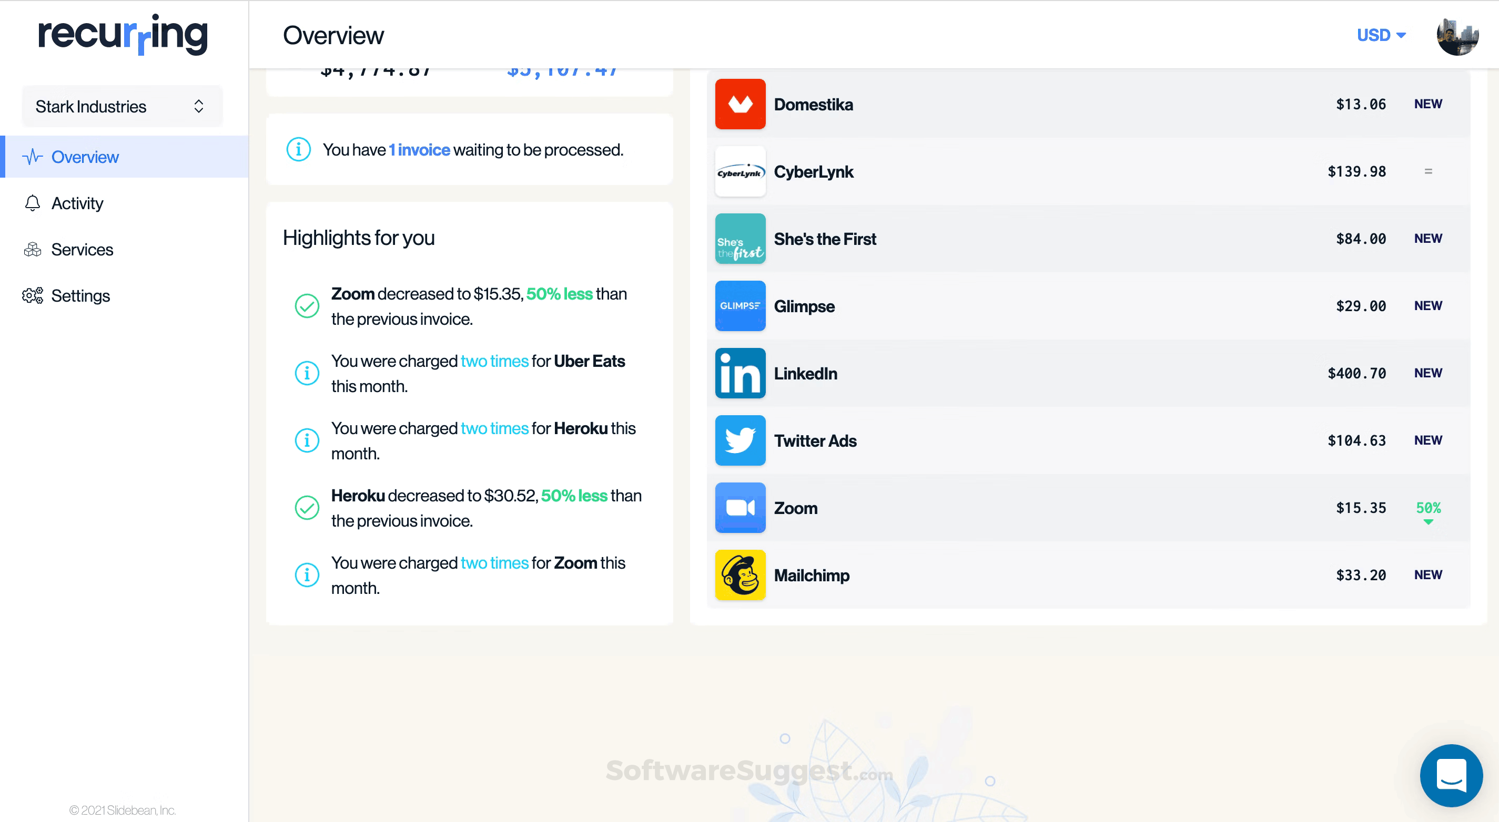This screenshot has height=822, width=1499.
Task: Click the Twitter Ads bird icon
Action: (740, 440)
